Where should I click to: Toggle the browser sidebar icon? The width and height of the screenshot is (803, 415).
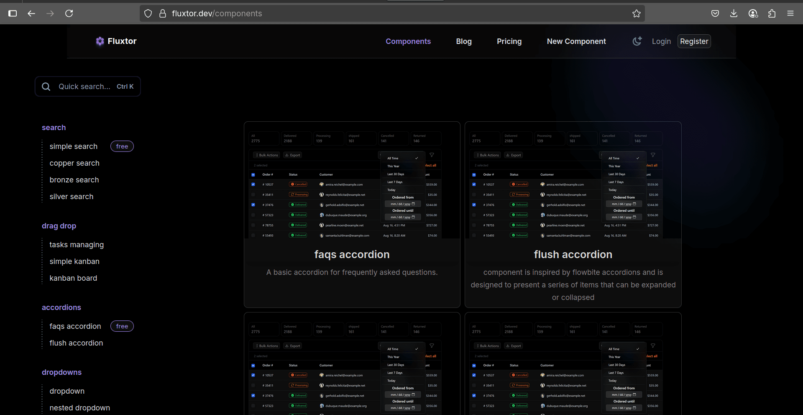pos(13,13)
